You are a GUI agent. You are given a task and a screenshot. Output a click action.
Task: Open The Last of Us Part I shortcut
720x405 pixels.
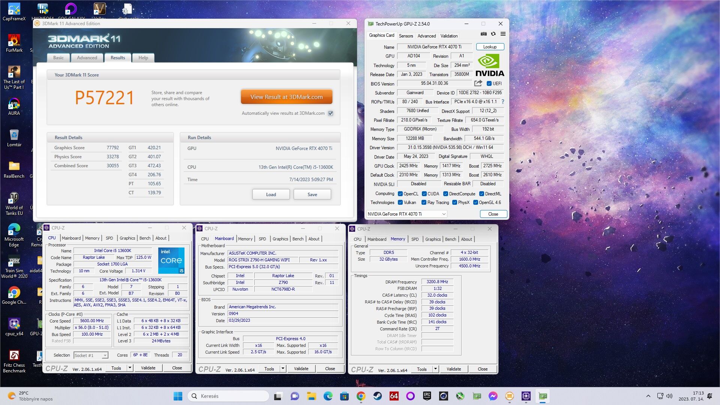tap(14, 78)
